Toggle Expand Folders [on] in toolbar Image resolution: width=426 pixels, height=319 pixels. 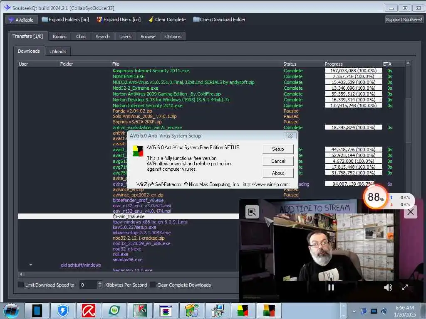(65, 20)
